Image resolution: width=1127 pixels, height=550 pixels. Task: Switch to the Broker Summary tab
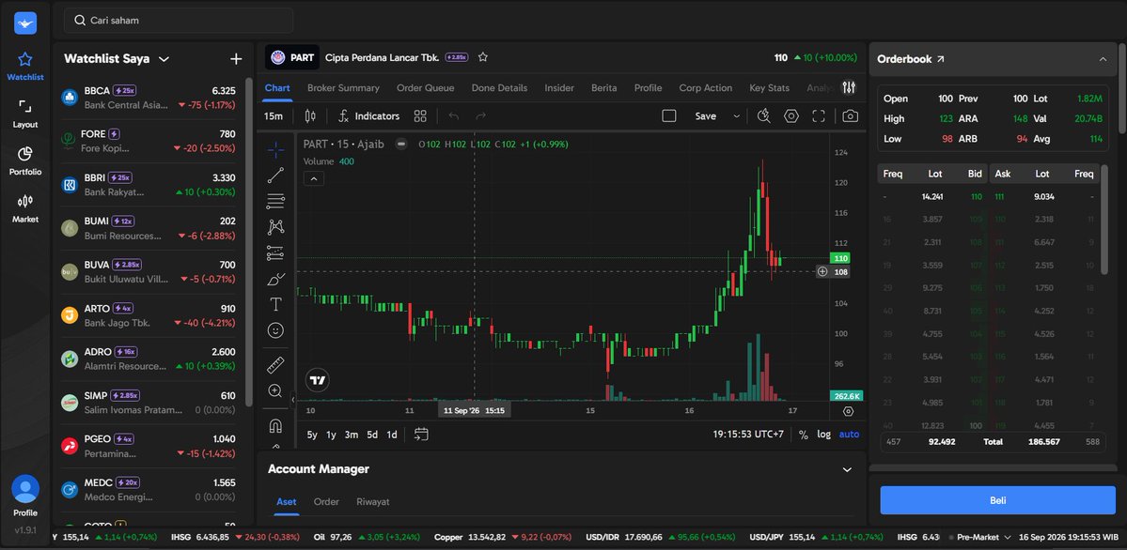click(343, 87)
